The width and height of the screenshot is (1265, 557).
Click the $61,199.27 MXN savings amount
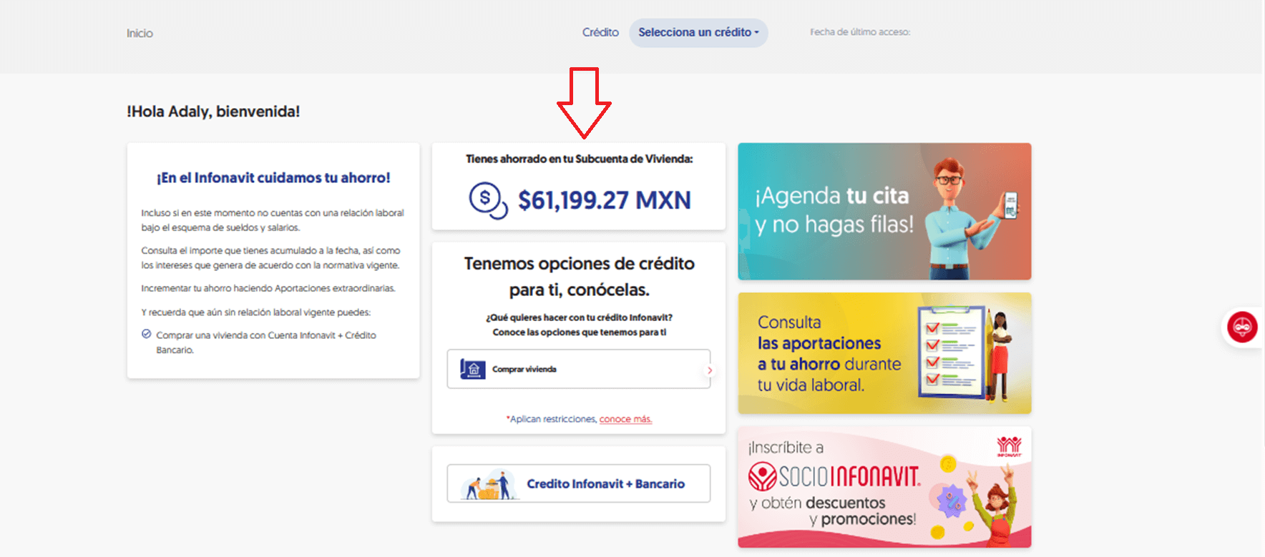click(605, 200)
